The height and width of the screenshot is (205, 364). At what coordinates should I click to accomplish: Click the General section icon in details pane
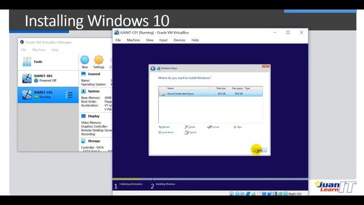click(x=84, y=74)
